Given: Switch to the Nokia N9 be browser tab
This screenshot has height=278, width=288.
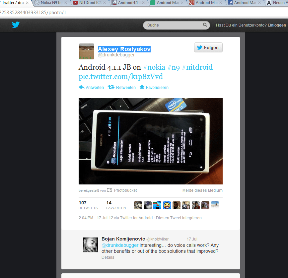Looking at the screenshot, I should pos(51,3).
